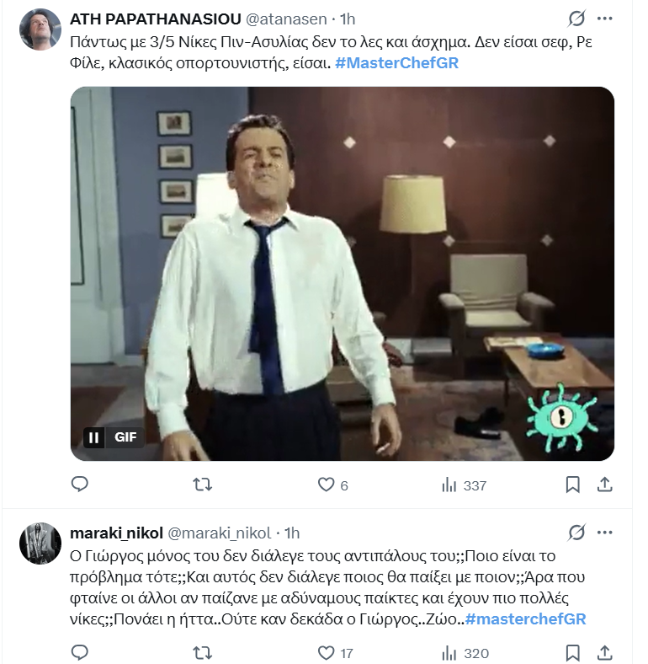Pause the playing GIF
Image resolution: width=648 pixels, height=664 pixels.
tap(93, 437)
